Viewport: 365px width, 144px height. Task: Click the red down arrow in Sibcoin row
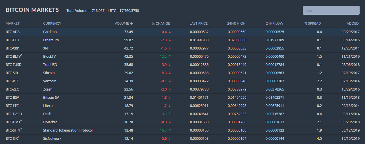tap(170, 73)
